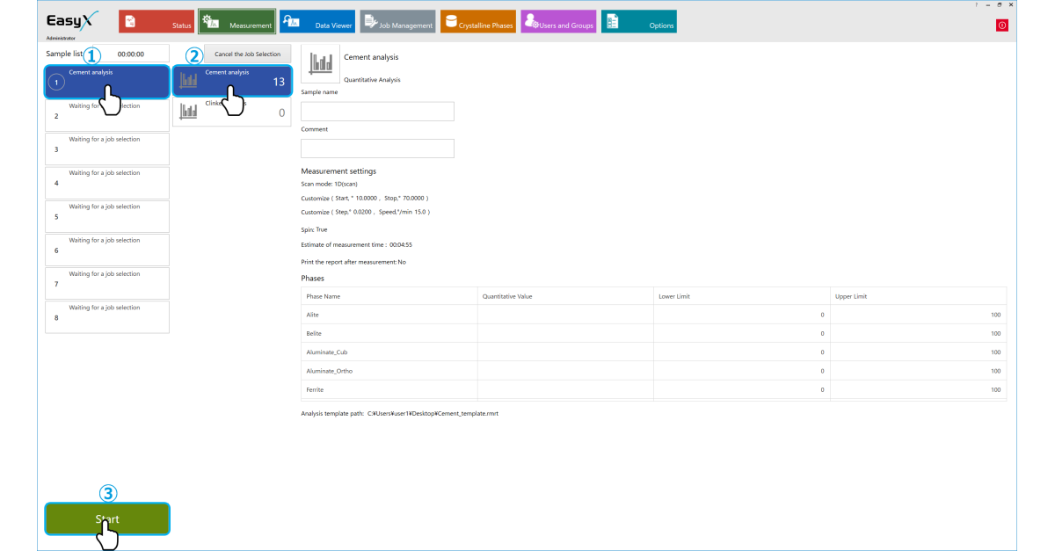Select sample slot 5 in sample list
The height and width of the screenshot is (551, 1055).
click(x=106, y=216)
